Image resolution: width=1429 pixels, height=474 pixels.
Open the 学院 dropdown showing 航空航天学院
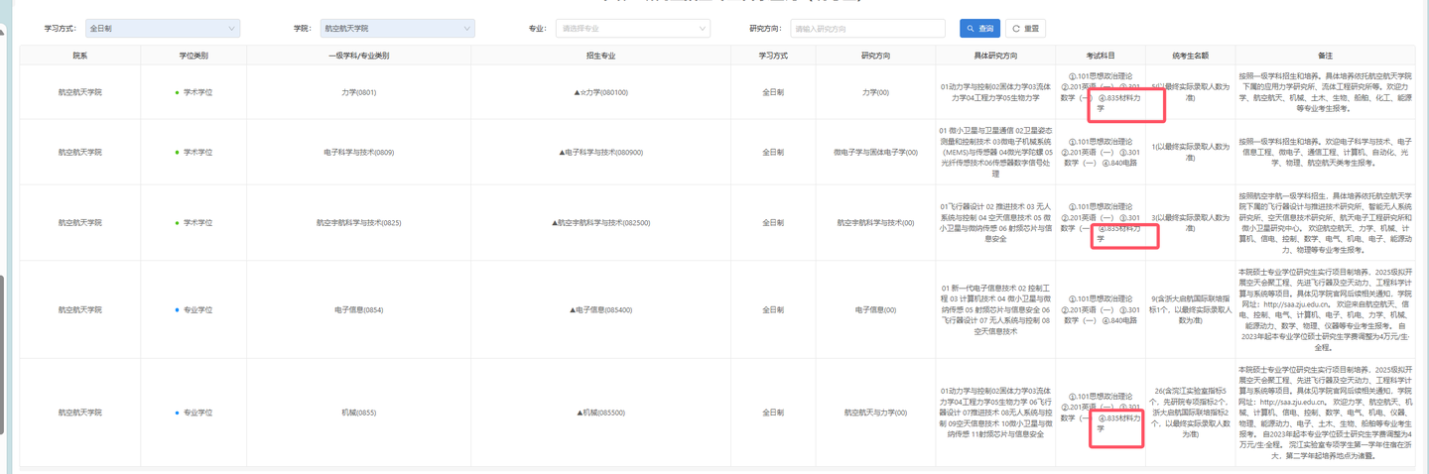(x=397, y=29)
